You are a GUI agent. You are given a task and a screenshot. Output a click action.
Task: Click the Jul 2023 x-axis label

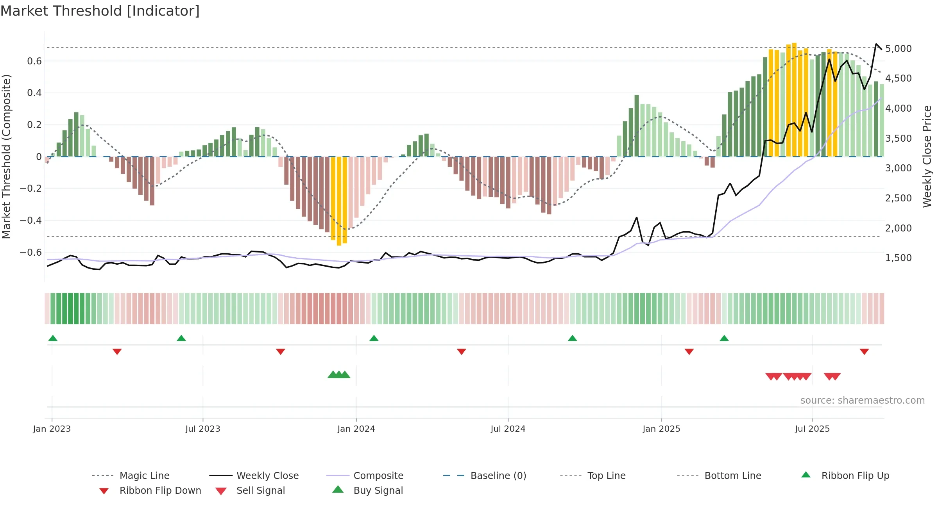[x=203, y=429]
